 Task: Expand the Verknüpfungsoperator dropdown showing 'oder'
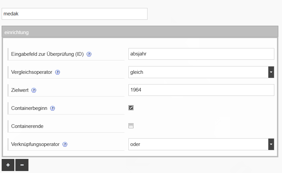201,144
